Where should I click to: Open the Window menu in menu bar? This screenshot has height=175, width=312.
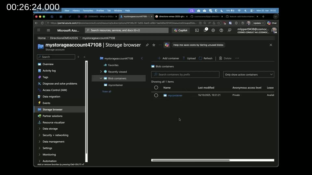pos(118,11)
